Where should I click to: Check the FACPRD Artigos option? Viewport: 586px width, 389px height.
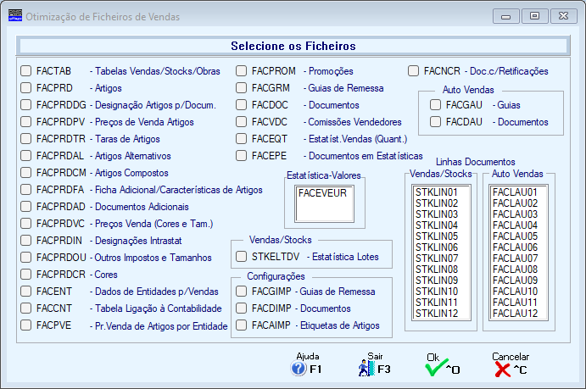pos(25,88)
